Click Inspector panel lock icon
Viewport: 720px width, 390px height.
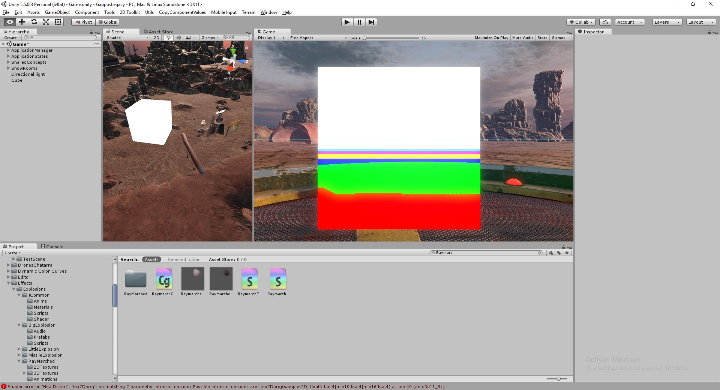tap(709, 32)
